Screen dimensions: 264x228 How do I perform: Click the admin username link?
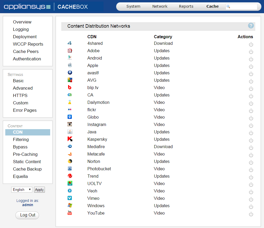pos(28,205)
